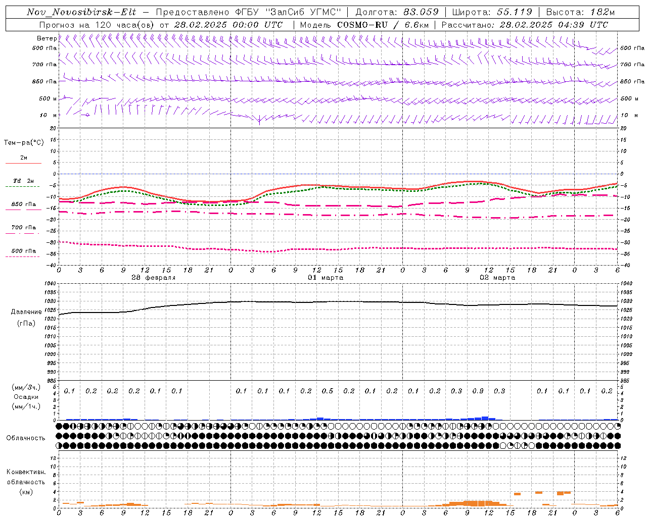Viewport: 647px width, 517px height.
Task: Click the 850 гПа temperature legend entry
Action: 24,204
